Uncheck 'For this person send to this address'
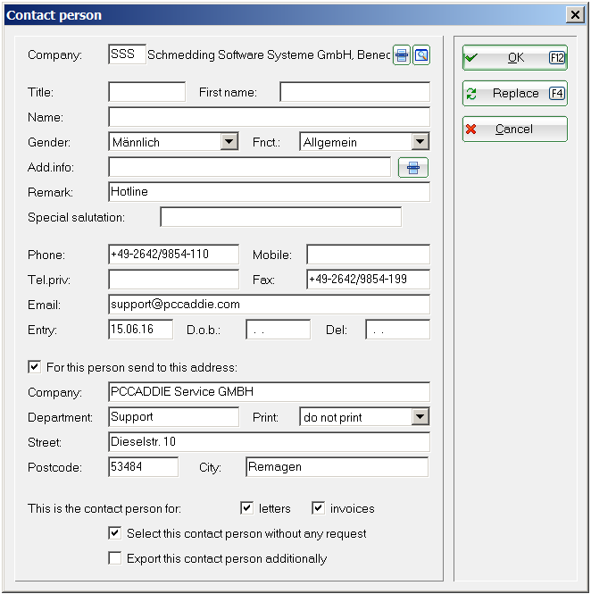The width and height of the screenshot is (591, 594). (35, 367)
